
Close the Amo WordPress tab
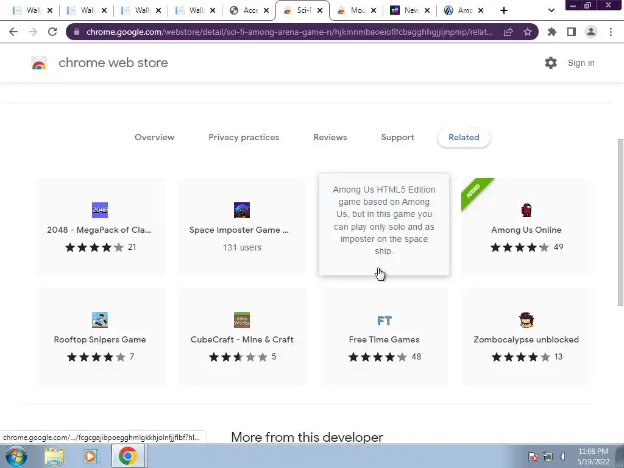click(x=481, y=10)
